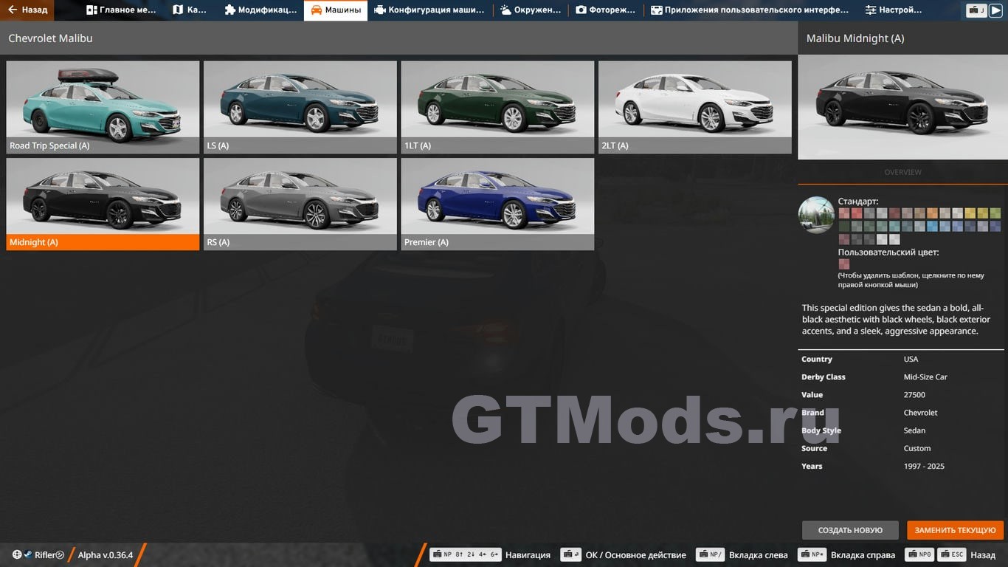Select the Road Trip Special (A) configuration
Viewport: 1008px width, 567px height.
tap(103, 107)
